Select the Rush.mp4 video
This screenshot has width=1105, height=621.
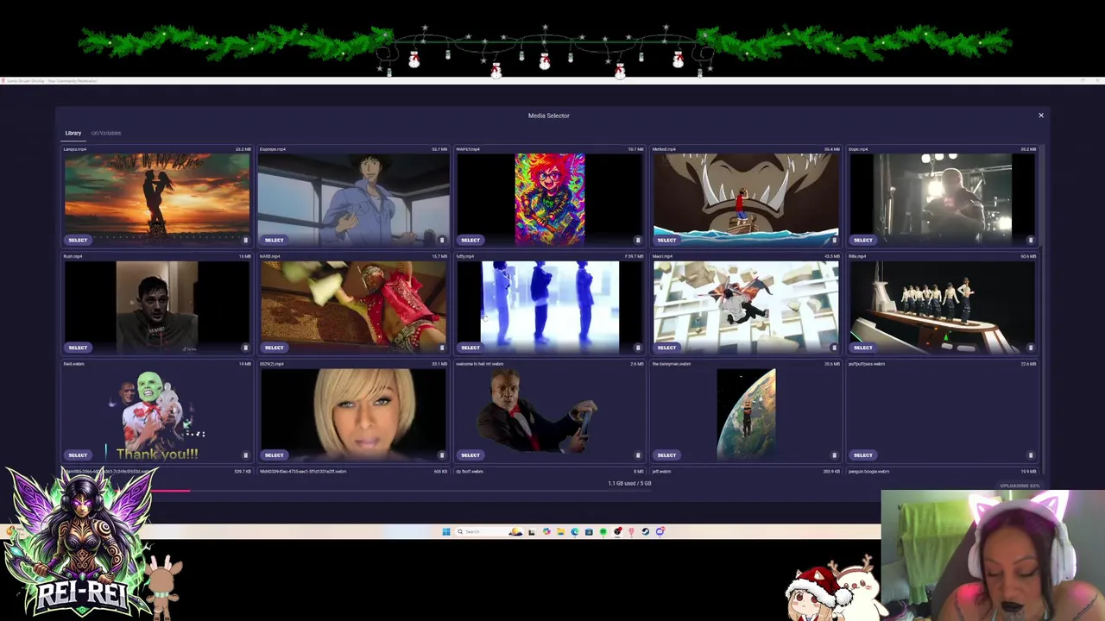point(78,348)
